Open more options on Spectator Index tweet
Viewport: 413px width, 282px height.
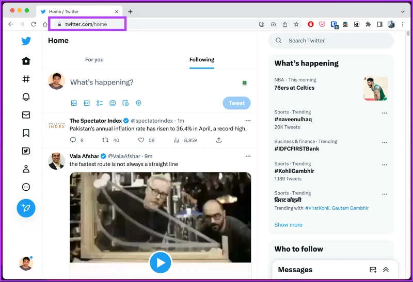point(248,121)
